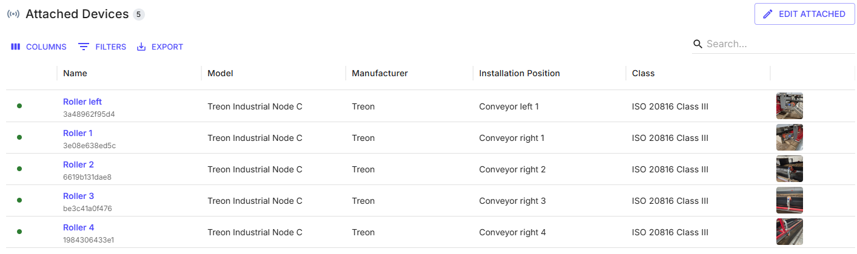
Task: Click the Class column header
Action: pos(643,73)
